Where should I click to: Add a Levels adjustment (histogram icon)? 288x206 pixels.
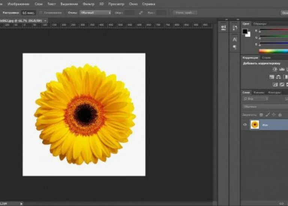click(x=282, y=69)
